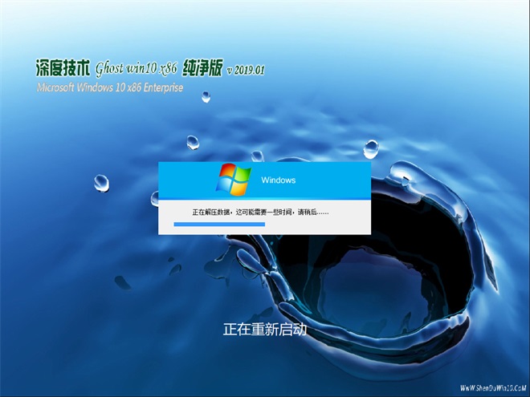Screen dimensions: 530x397
Task: Click the "v 2019.01" version label
Action: coord(246,70)
